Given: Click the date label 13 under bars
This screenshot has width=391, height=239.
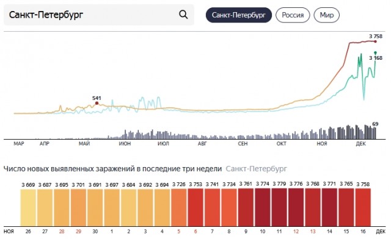Looking at the screenshot, I should coord(313,232).
